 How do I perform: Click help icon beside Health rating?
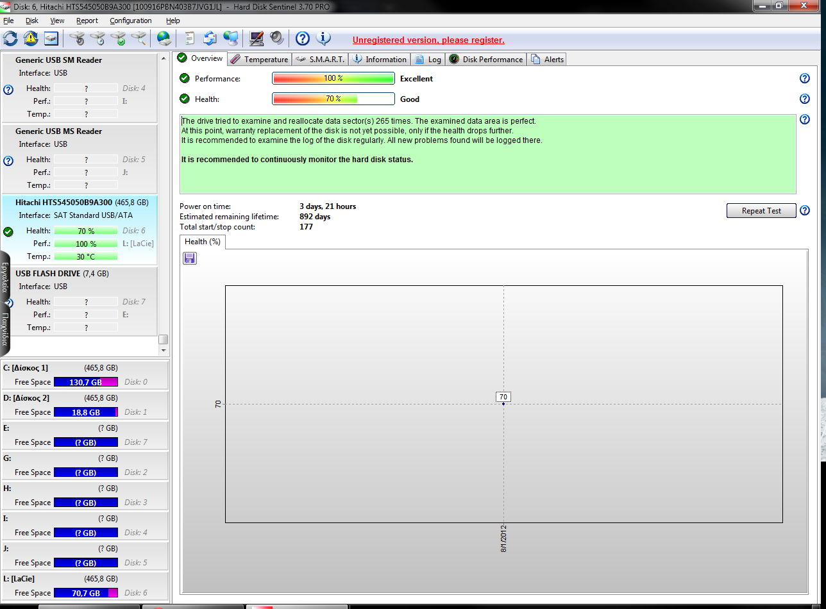coord(805,99)
